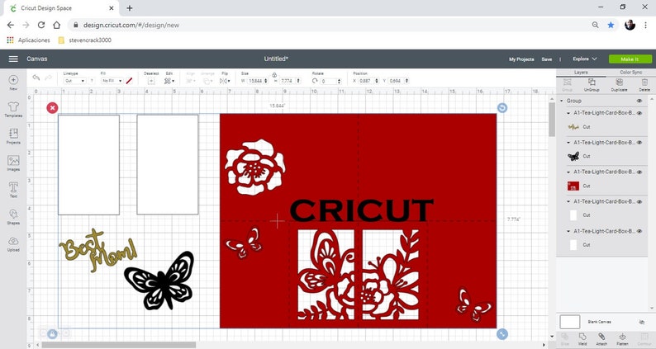Hide the top-level Group layer
The height and width of the screenshot is (349, 656).
click(x=639, y=101)
